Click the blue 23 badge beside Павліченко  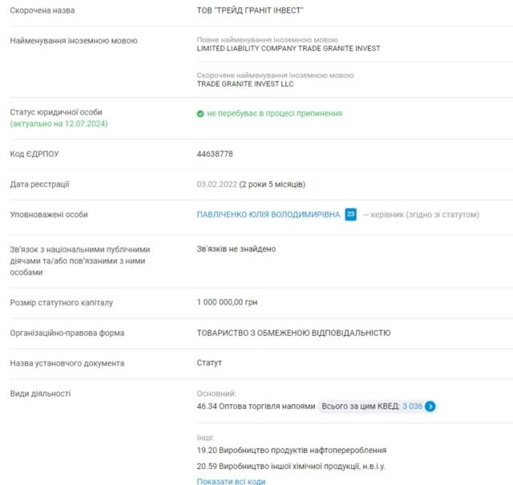pyautogui.click(x=350, y=215)
